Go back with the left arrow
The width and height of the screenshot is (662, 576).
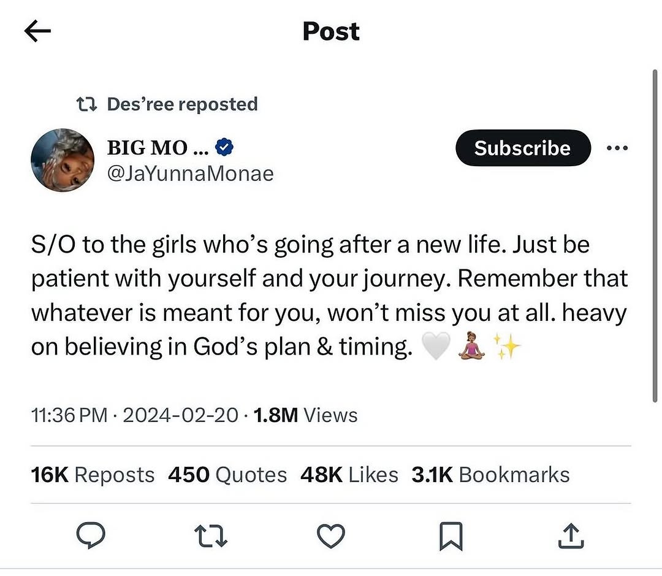[x=37, y=31]
